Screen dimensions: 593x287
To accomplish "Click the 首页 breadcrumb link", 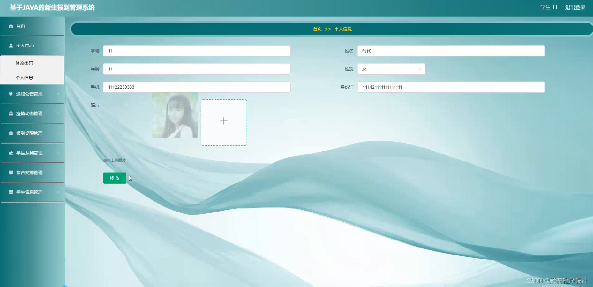I will [x=317, y=29].
